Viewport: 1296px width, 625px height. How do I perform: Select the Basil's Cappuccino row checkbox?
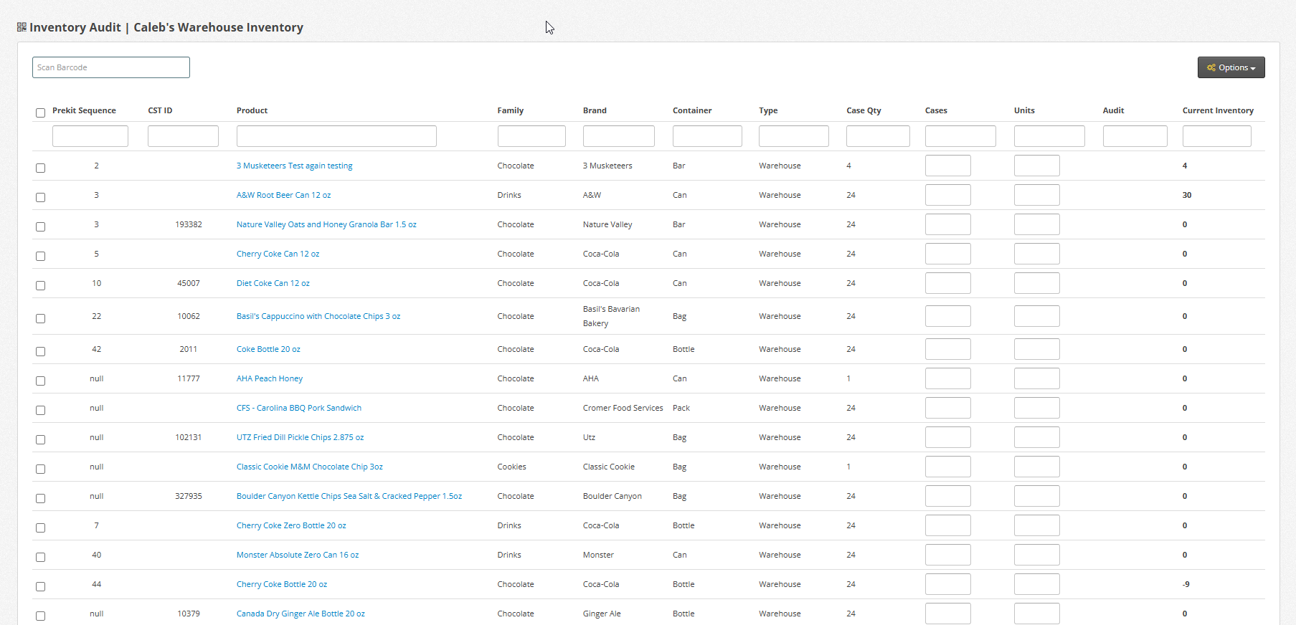click(x=40, y=318)
